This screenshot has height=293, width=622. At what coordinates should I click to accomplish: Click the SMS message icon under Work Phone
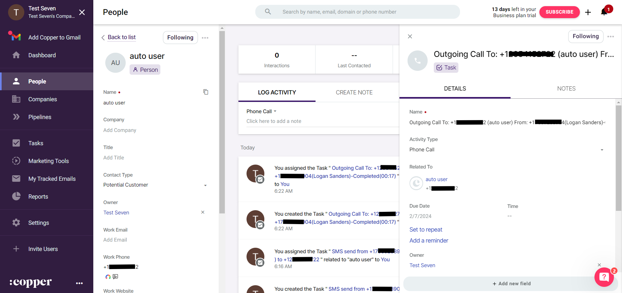[x=115, y=277]
